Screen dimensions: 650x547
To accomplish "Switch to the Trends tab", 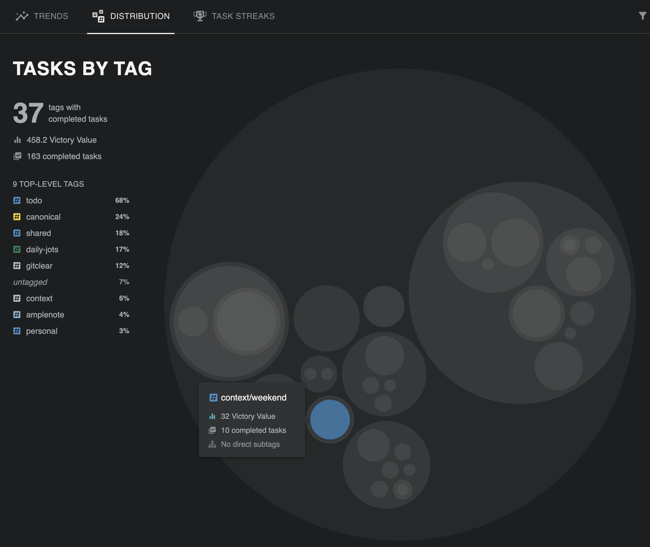I will 50,16.
